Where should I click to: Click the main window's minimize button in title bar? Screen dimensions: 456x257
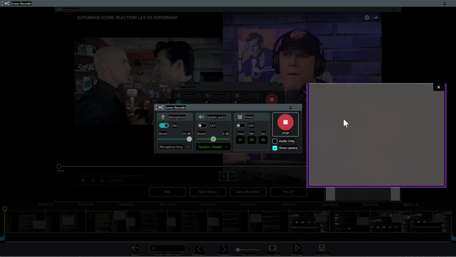445,3
